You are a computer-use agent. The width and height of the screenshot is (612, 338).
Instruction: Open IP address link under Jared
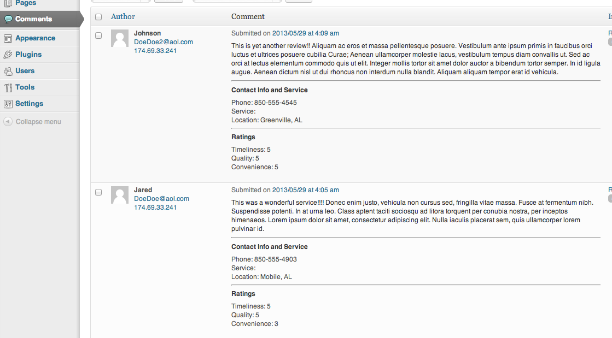point(155,207)
